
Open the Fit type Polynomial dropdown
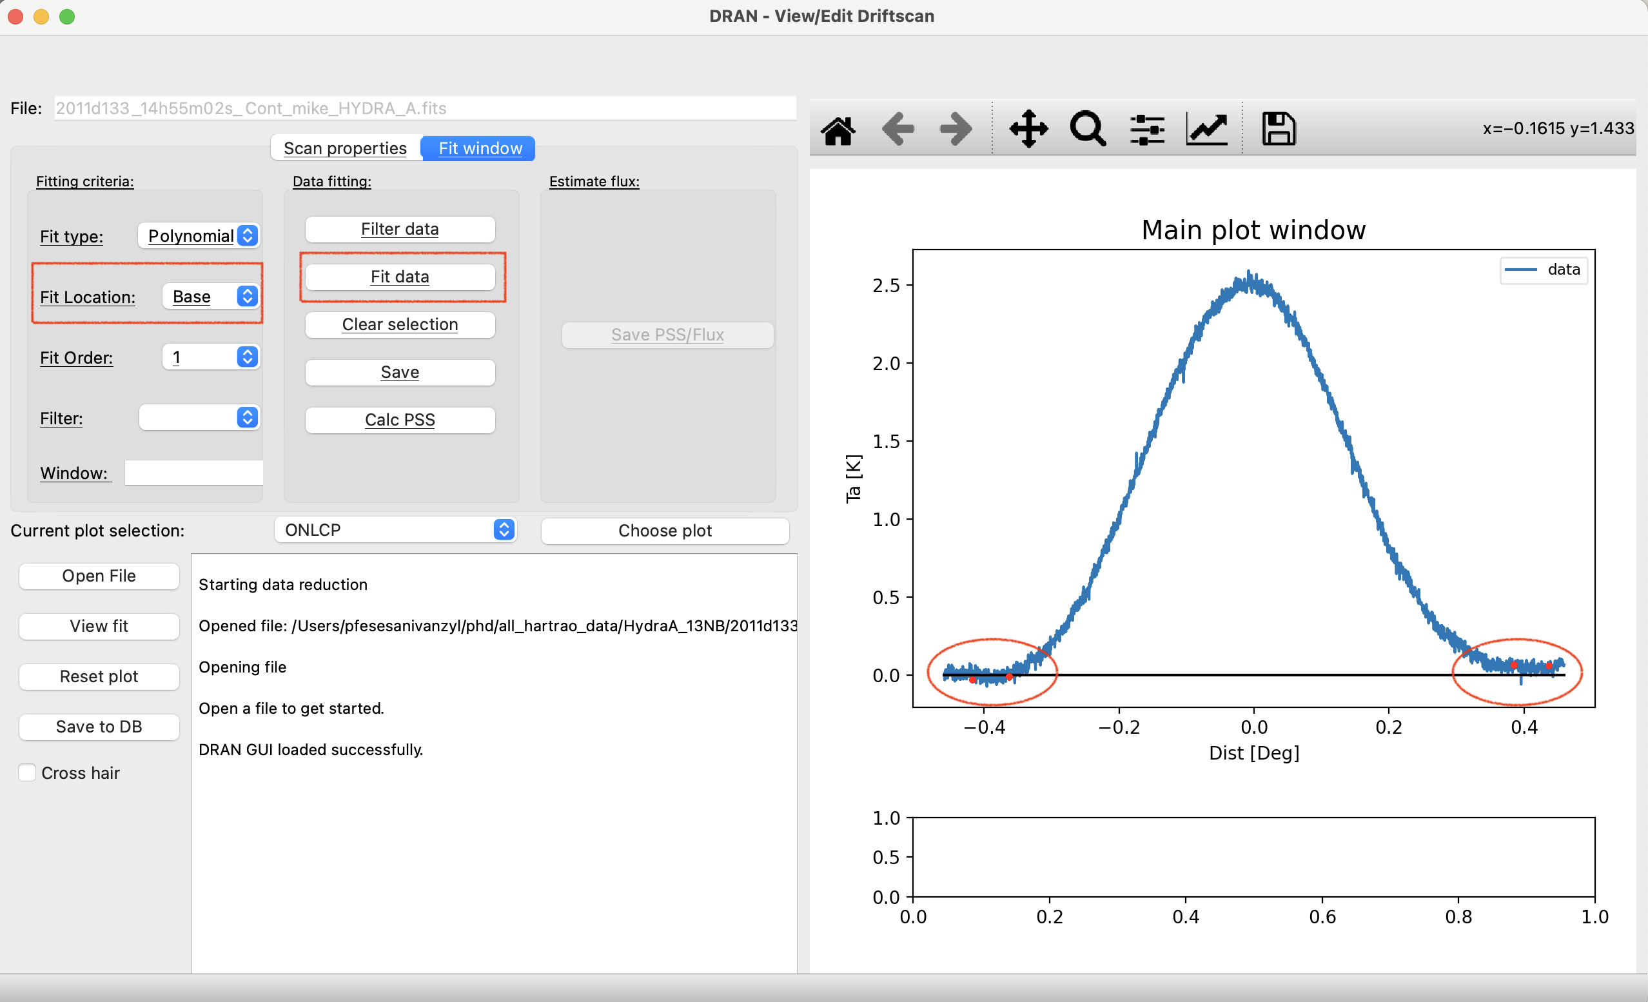[199, 236]
